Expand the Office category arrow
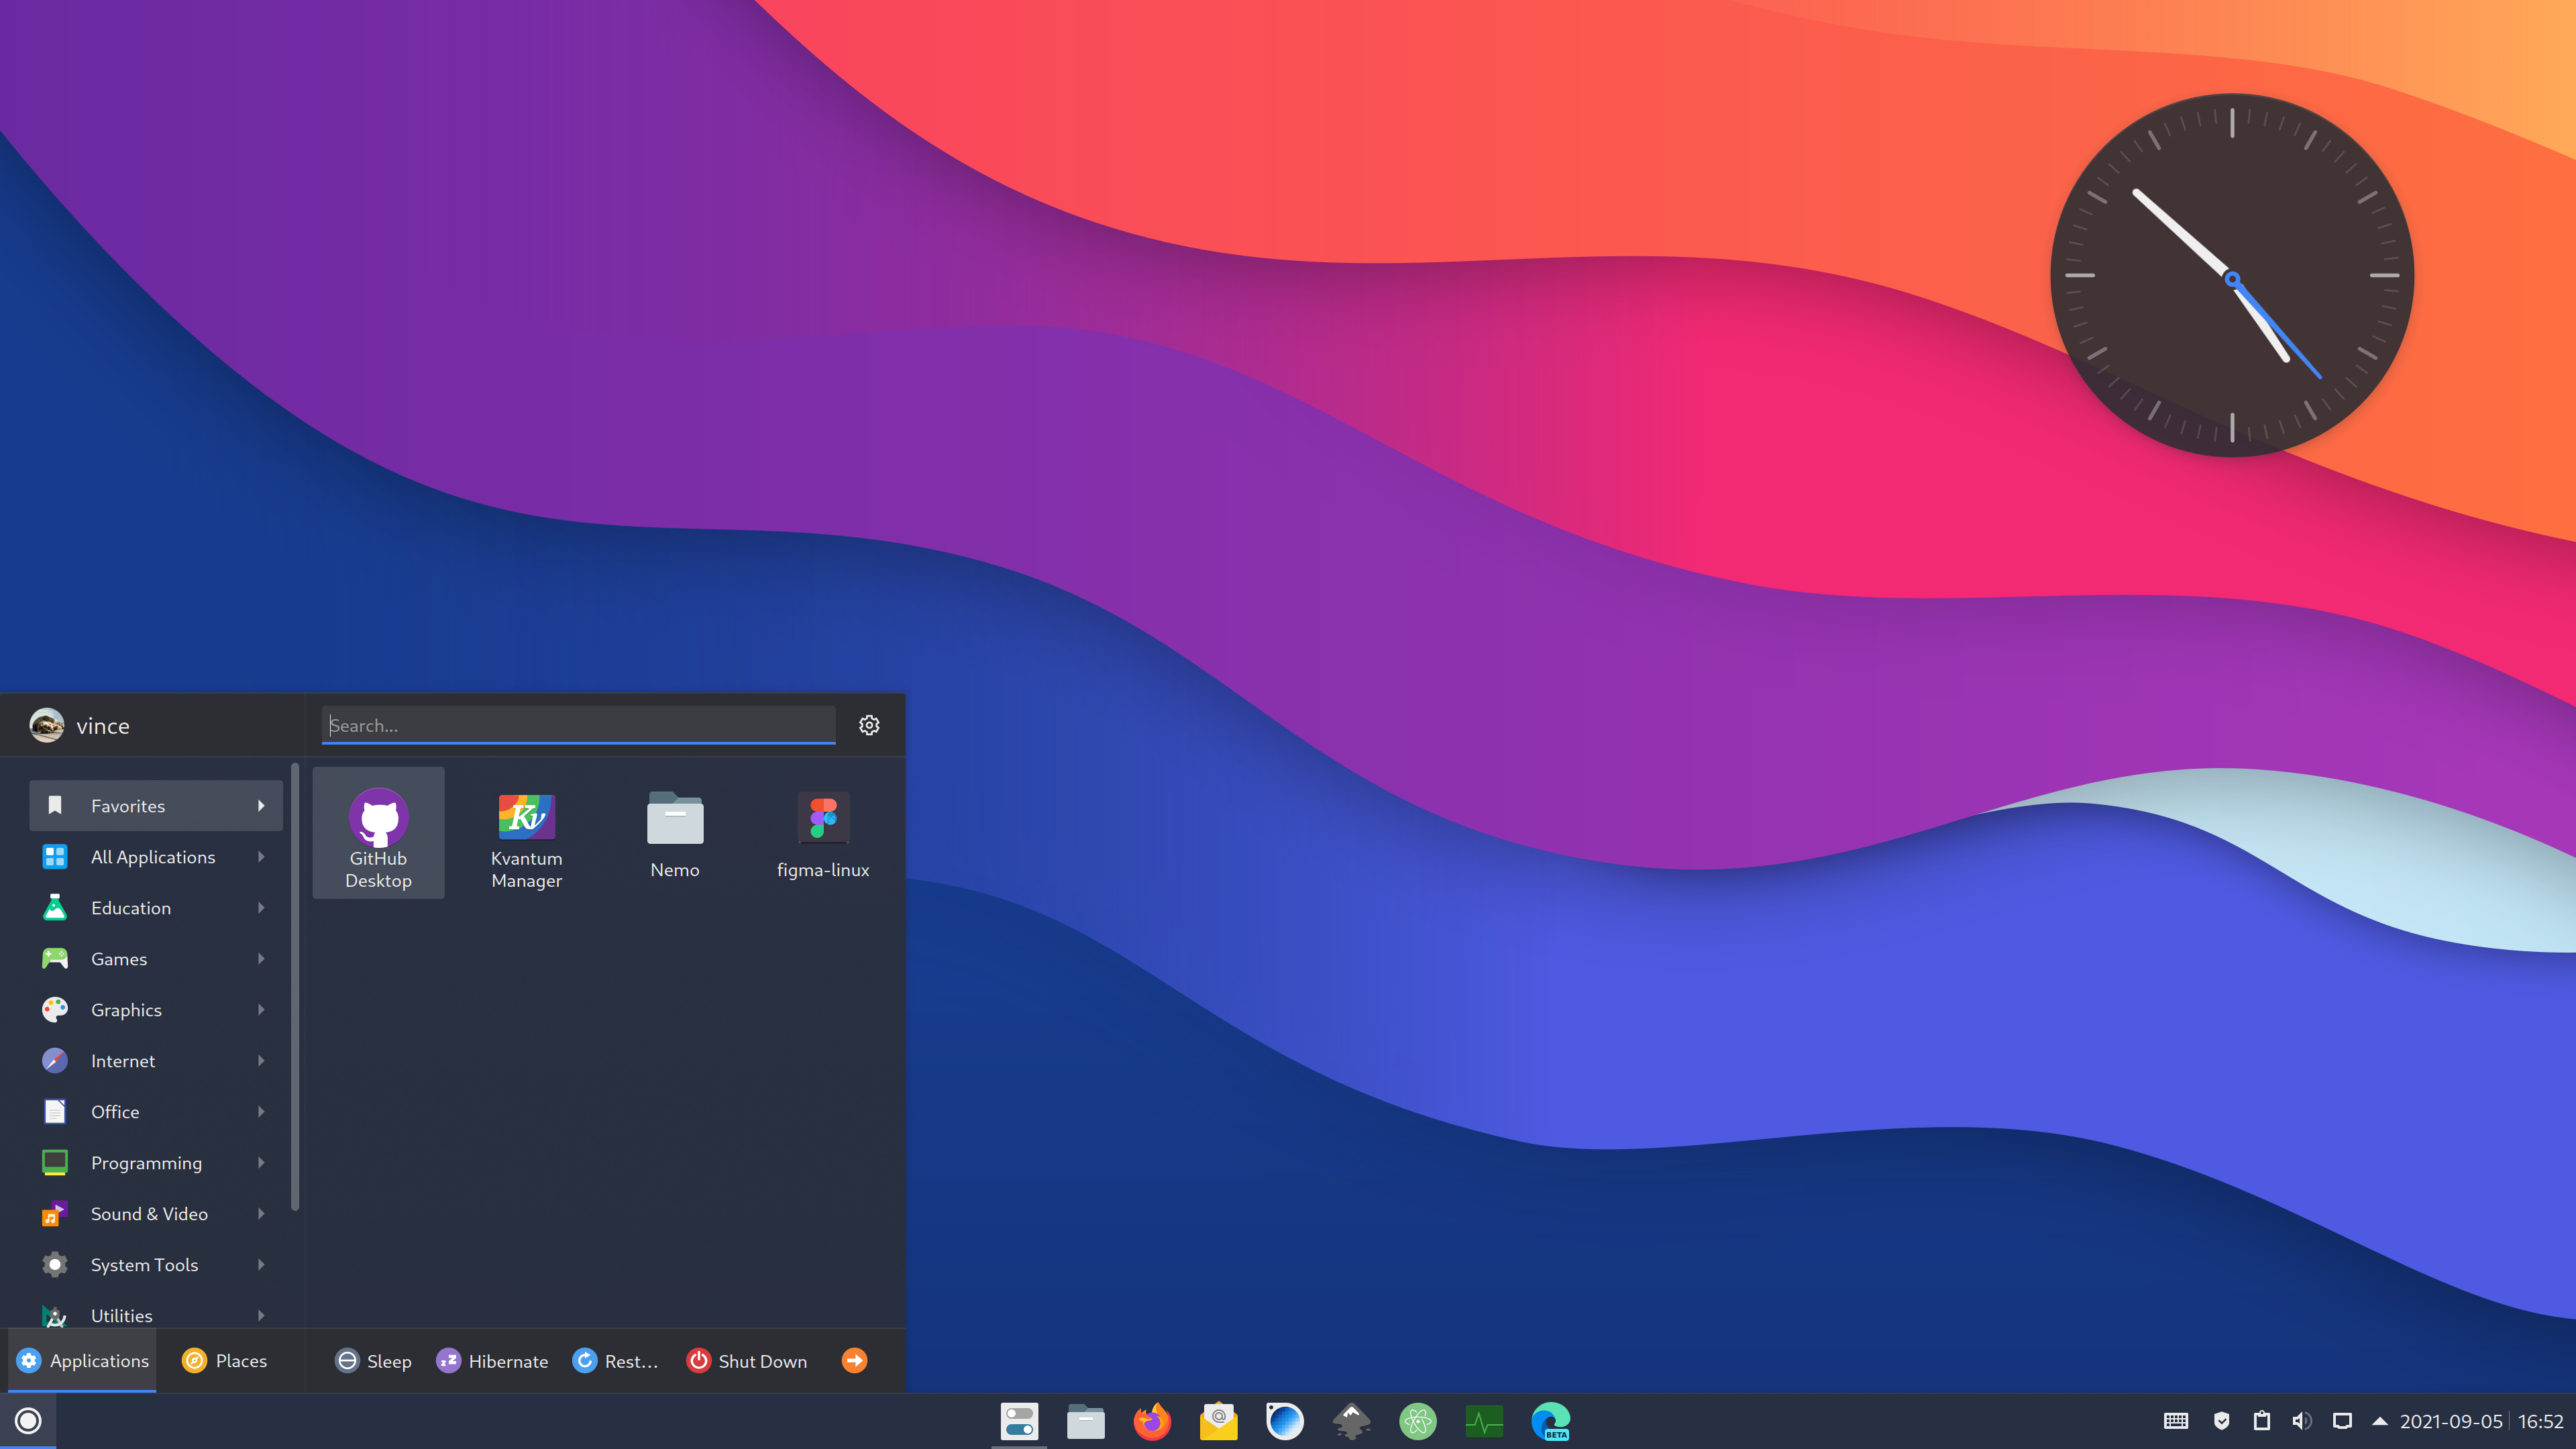 tap(261, 1112)
